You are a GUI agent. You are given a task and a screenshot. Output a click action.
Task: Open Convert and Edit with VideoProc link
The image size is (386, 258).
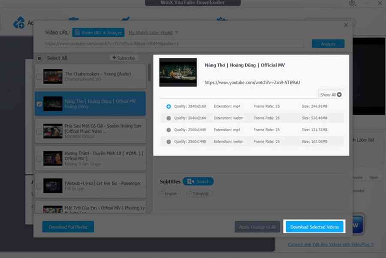pyautogui.click(x=331, y=244)
